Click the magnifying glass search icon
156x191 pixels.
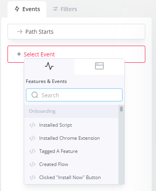coord(35,95)
